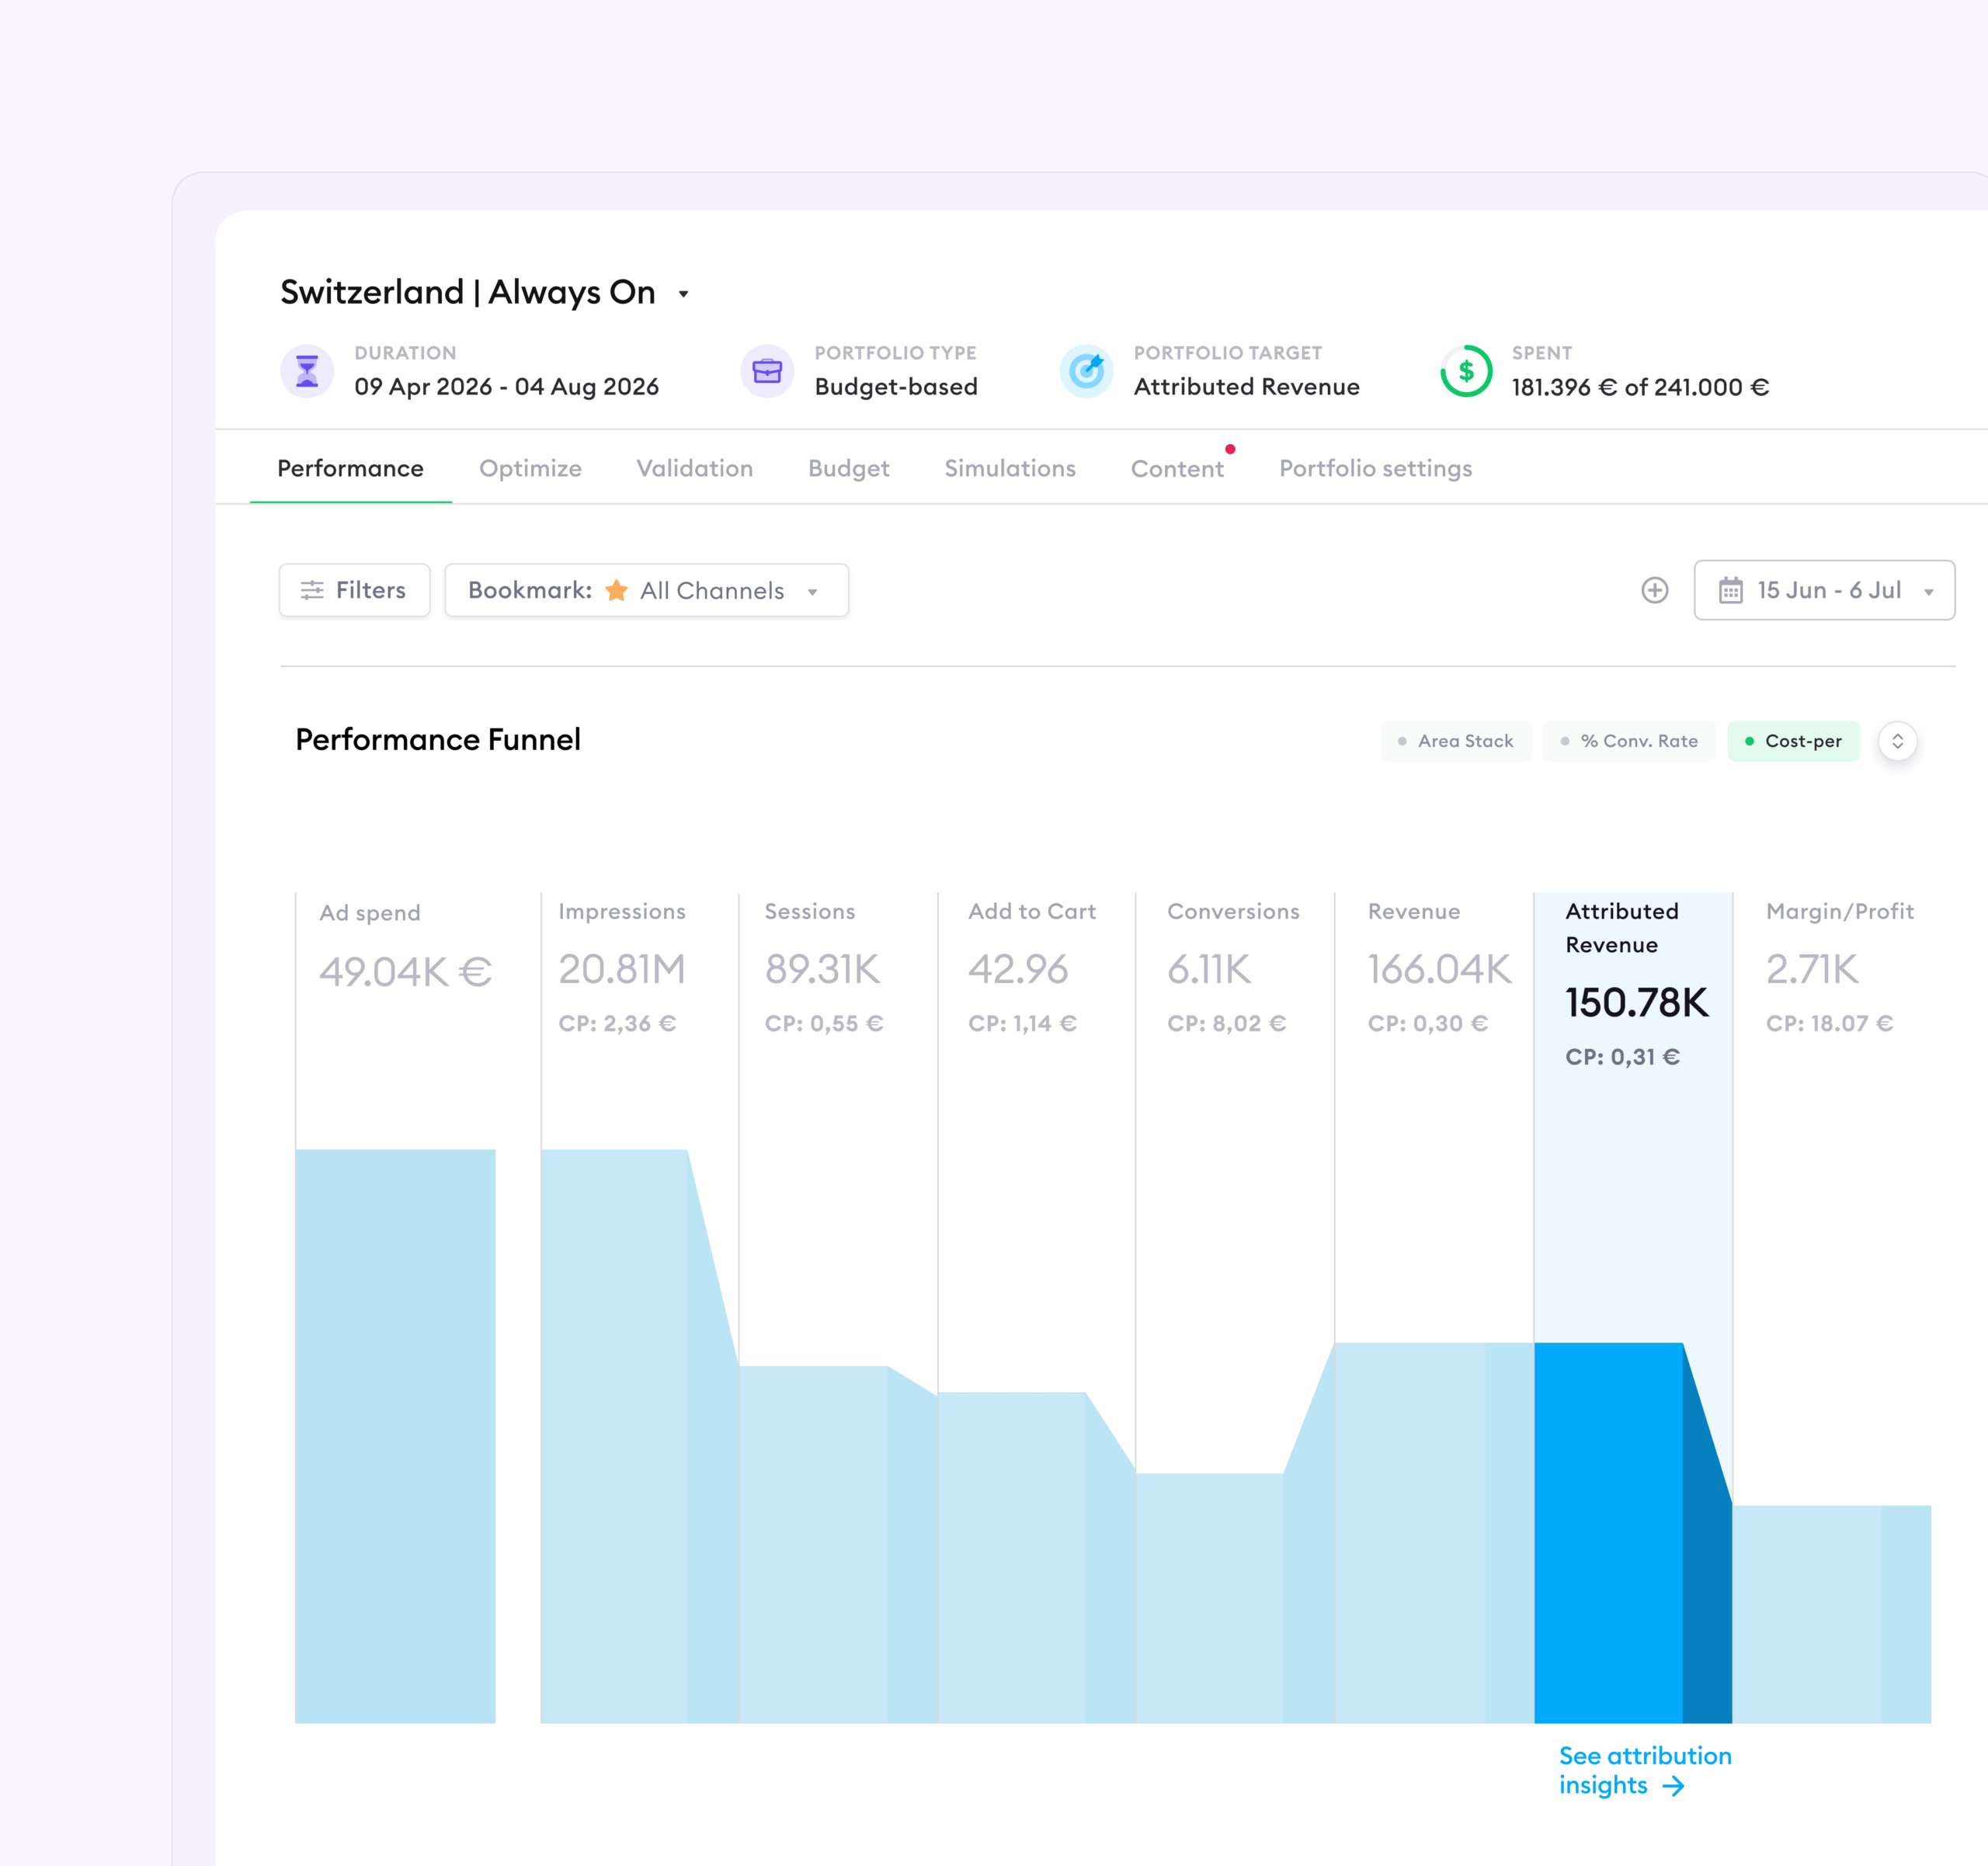This screenshot has width=1988, height=1866.
Task: Click the CP: 2,36 € cost label
Action: pyautogui.click(x=617, y=1023)
